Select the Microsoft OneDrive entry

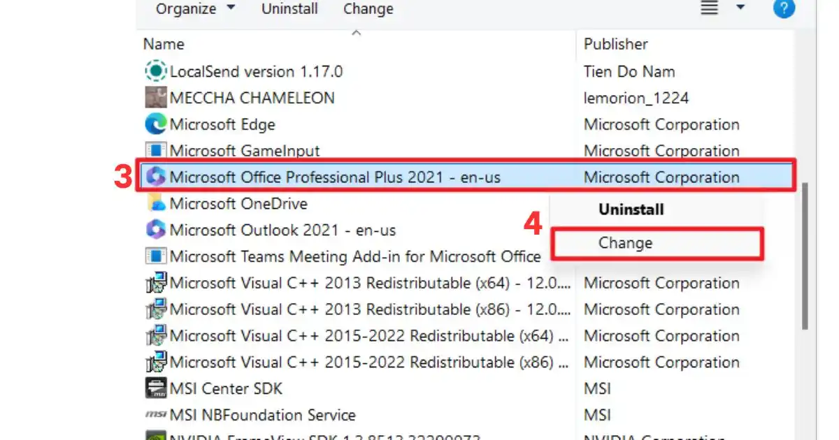point(238,203)
